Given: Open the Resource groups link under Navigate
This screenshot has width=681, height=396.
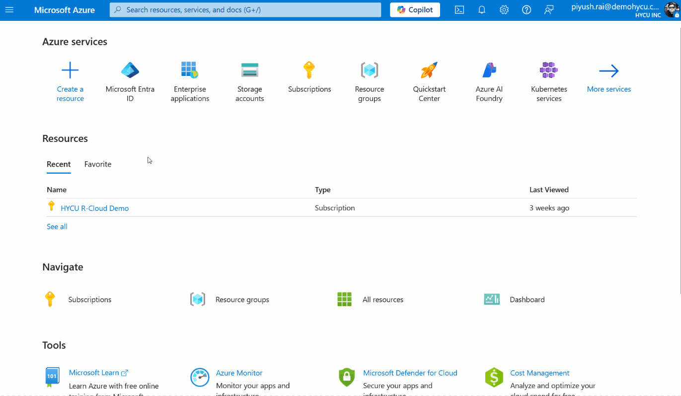Looking at the screenshot, I should tap(242, 300).
